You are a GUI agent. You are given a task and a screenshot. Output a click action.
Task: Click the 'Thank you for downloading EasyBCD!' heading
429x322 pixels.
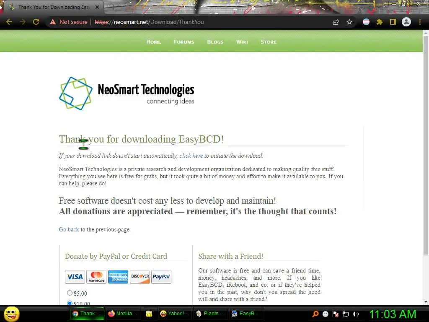coord(141,139)
